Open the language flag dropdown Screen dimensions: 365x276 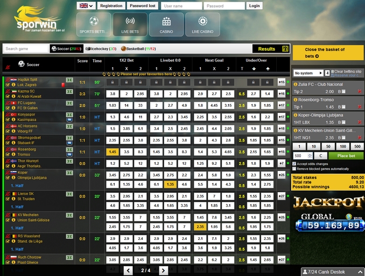click(x=86, y=6)
